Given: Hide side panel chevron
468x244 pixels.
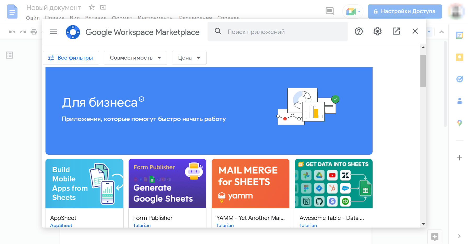Looking at the screenshot, I should (459, 236).
